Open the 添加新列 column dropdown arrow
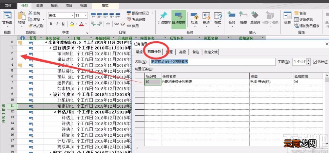Image resolution: width=329 pixels, height=153 pixels. coord(263,38)
